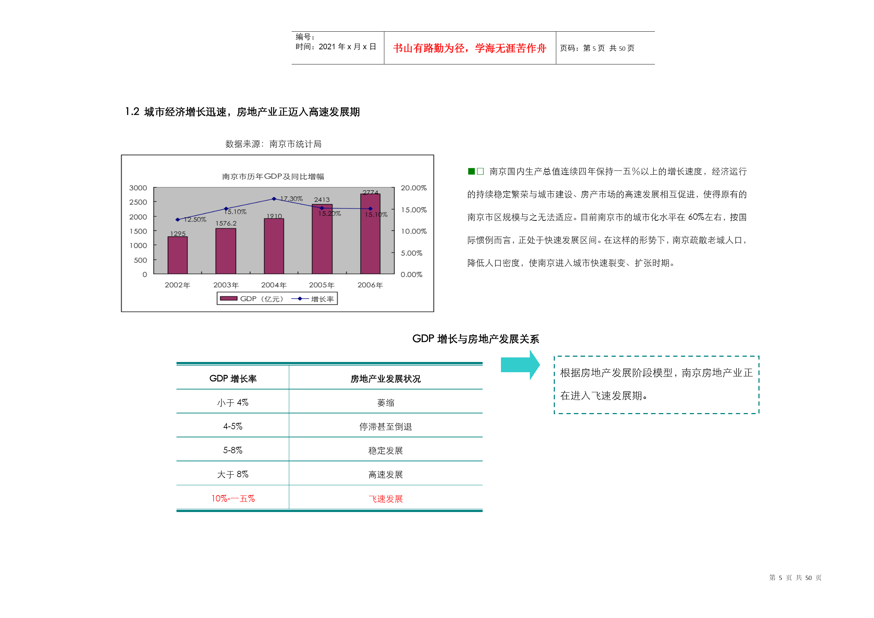
Task: Click the filled green square bullet
Action: 471,171
